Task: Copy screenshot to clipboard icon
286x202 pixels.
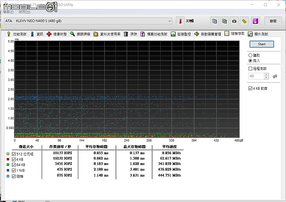Action: [224, 21]
